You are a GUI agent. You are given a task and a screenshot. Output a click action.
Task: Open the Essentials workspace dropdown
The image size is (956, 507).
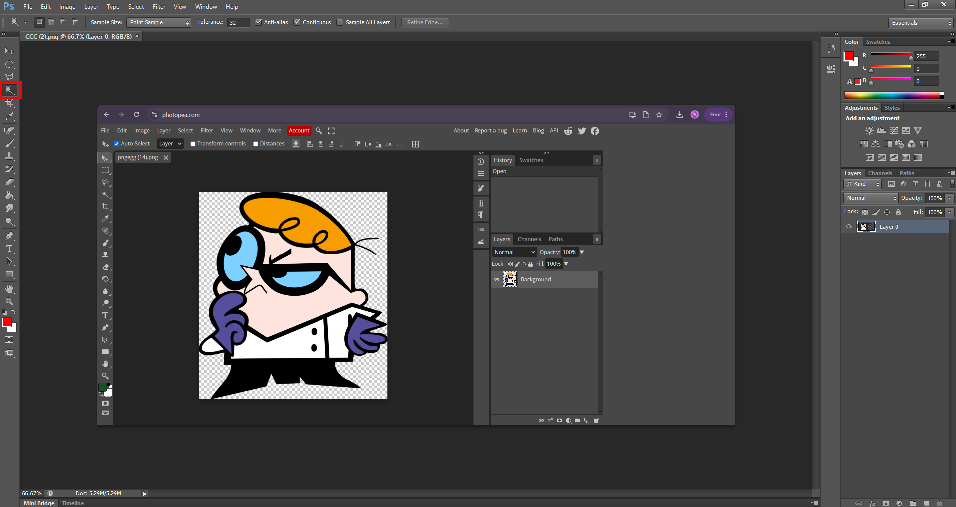[921, 23]
